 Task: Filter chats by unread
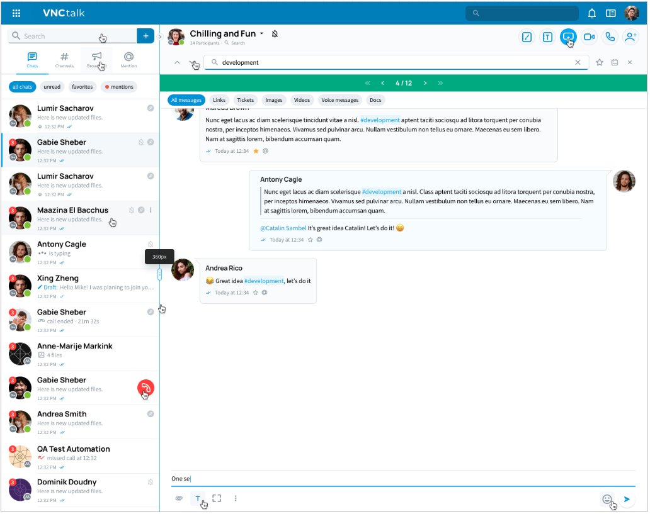[x=52, y=87]
